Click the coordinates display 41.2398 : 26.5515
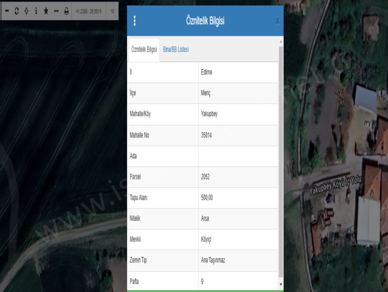 [89, 10]
